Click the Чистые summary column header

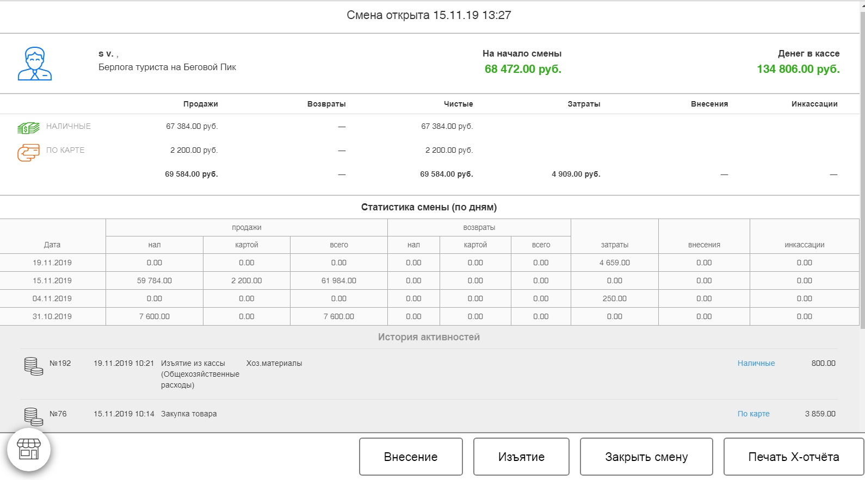(x=459, y=104)
